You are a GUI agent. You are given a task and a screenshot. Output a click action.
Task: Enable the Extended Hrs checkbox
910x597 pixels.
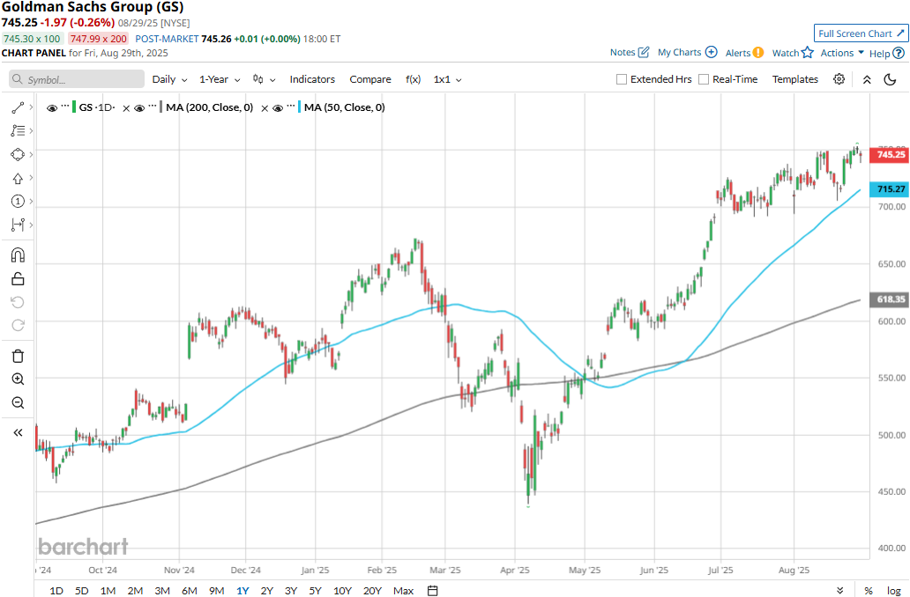pyautogui.click(x=622, y=79)
